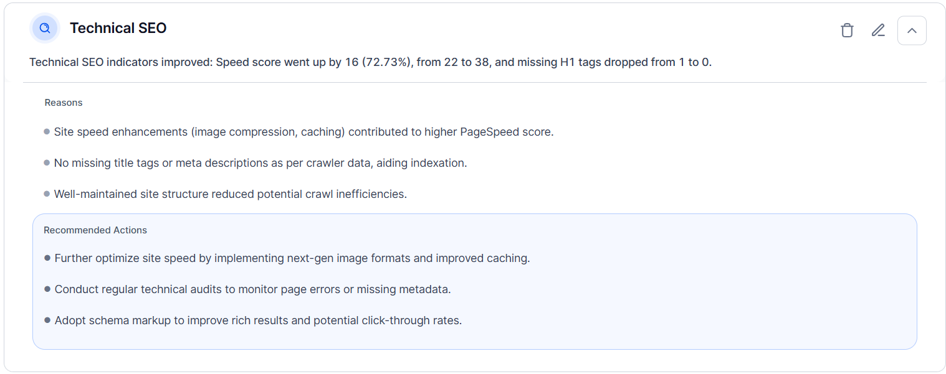The width and height of the screenshot is (946, 374).
Task: Delete the Technical SEO card with trash icon
Action: (847, 30)
